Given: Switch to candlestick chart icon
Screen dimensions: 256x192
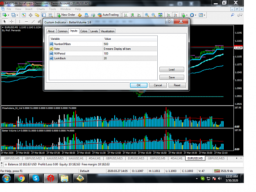Looking at the screenshot, I should pos(132,15).
